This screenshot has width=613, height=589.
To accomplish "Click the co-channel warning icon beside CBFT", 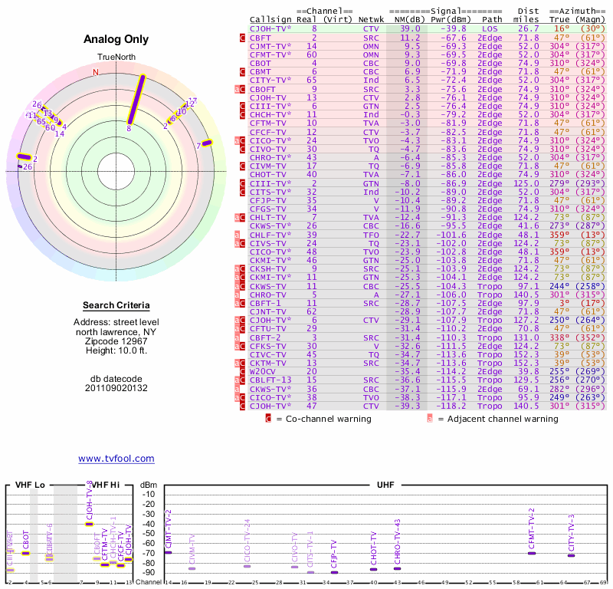I will tap(242, 38).
